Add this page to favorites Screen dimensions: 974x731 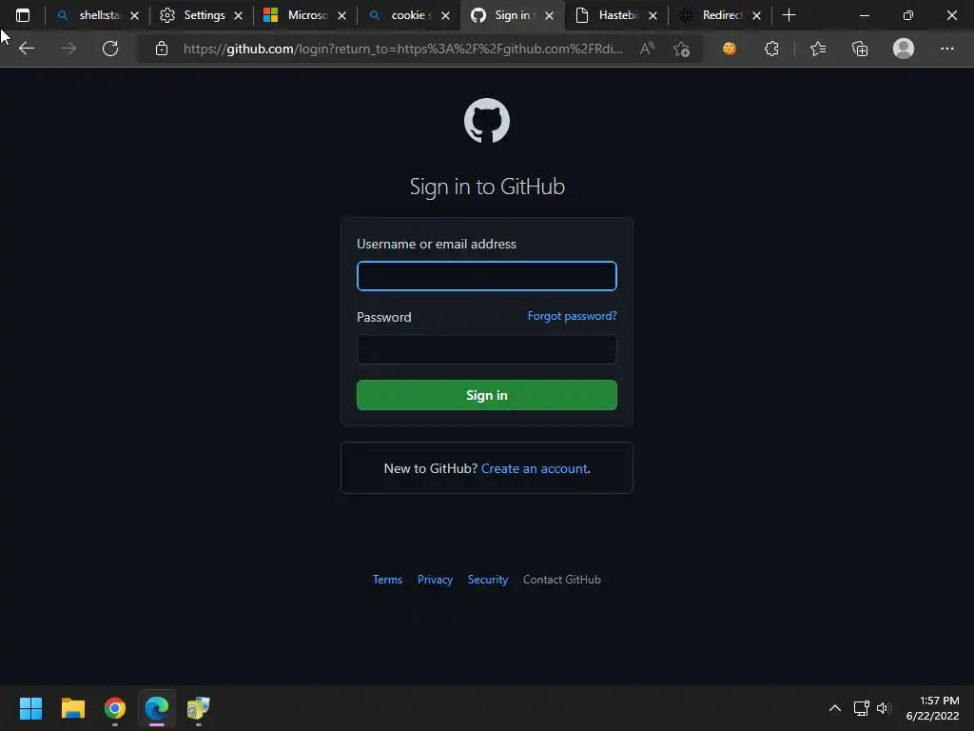pyautogui.click(x=681, y=49)
